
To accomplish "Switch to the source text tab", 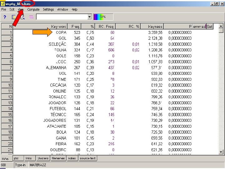I will click(x=88, y=158).
